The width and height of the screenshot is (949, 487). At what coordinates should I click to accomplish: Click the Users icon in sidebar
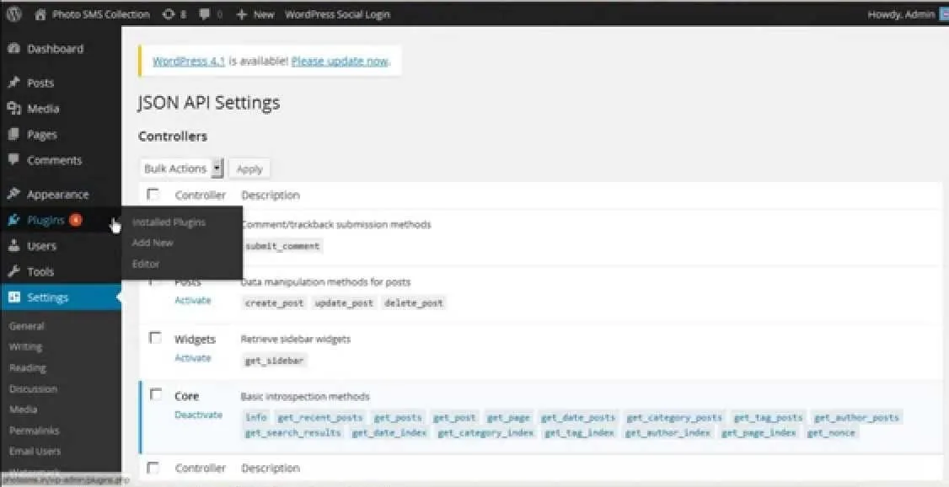click(x=14, y=246)
